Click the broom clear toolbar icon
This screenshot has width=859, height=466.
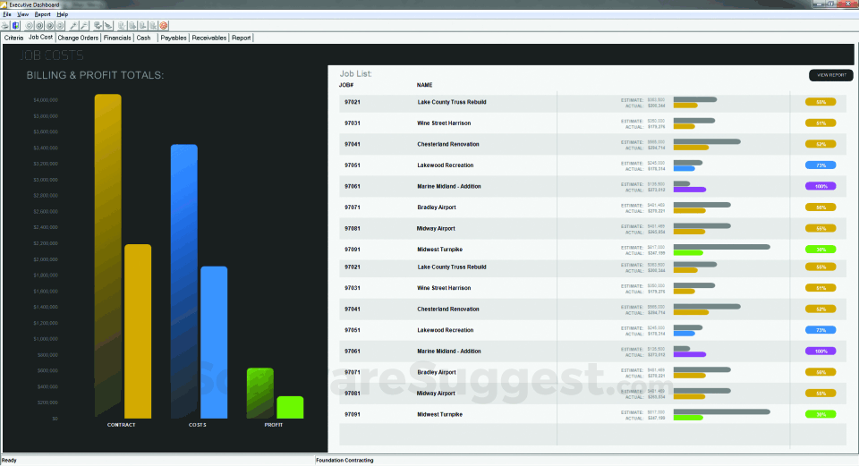108,26
